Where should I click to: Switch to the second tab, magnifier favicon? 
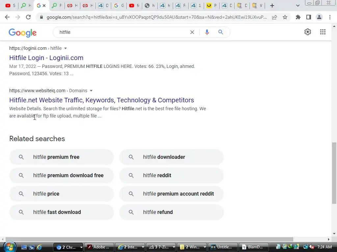pyautogui.click(x=26, y=6)
